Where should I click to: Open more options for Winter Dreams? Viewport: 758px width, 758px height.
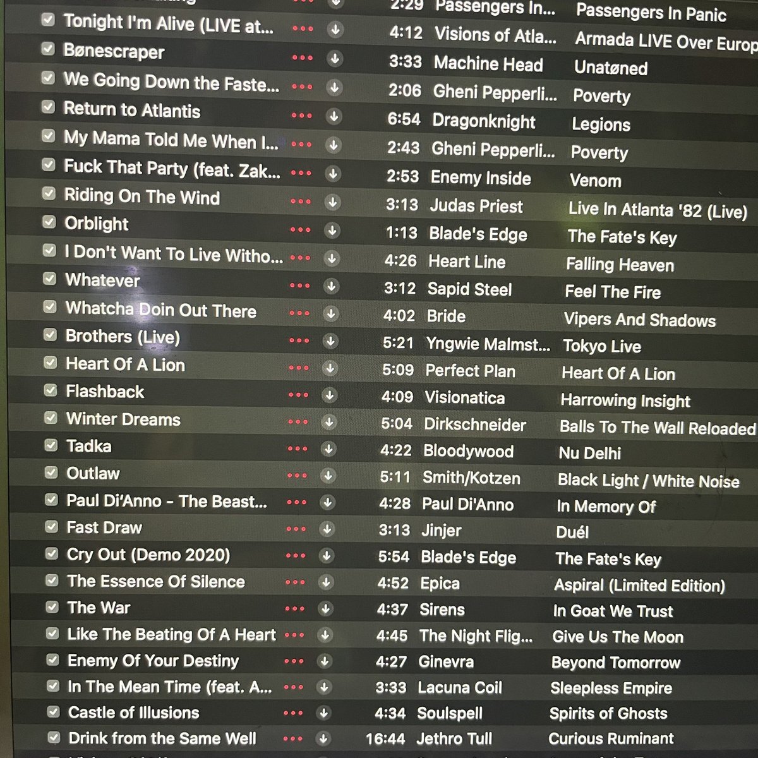pyautogui.click(x=298, y=422)
